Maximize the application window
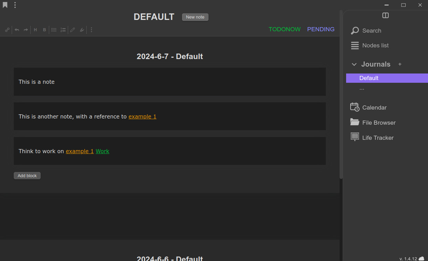Screen dimensions: 428x261 [x=404, y=5]
